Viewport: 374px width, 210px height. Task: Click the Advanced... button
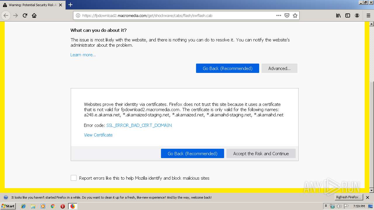point(279,68)
